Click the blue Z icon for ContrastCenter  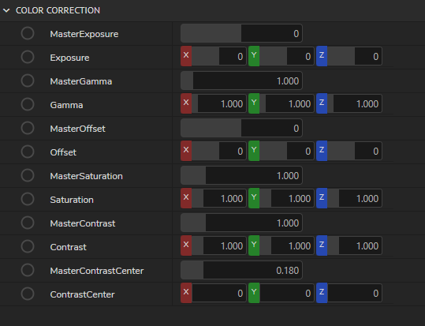[x=322, y=293]
